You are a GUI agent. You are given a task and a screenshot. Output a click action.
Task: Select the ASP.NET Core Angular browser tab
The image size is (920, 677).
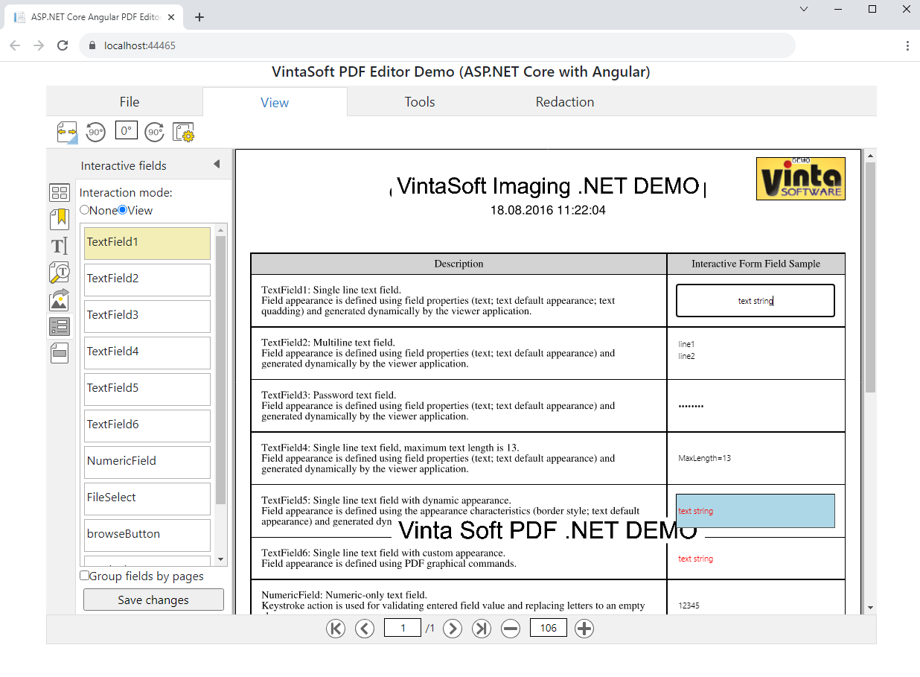pos(95,17)
